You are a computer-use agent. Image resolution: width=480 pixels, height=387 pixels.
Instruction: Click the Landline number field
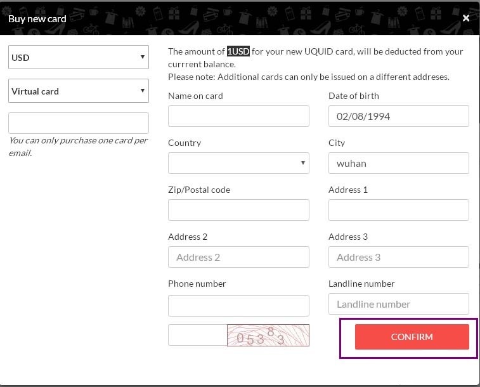pyautogui.click(x=398, y=304)
